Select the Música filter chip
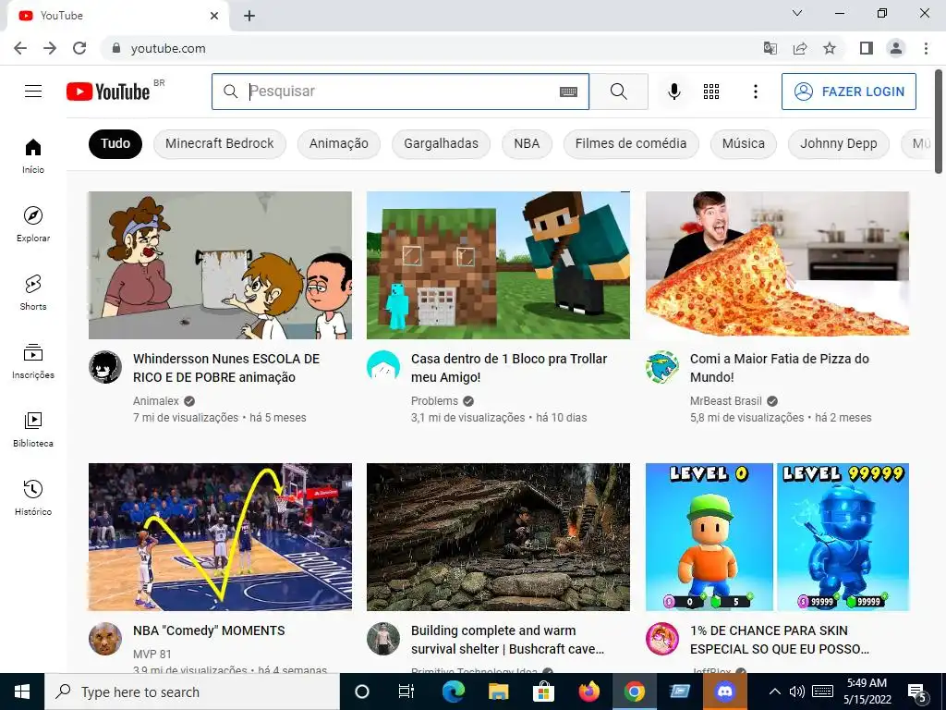Screen dimensions: 946x710 (744, 143)
